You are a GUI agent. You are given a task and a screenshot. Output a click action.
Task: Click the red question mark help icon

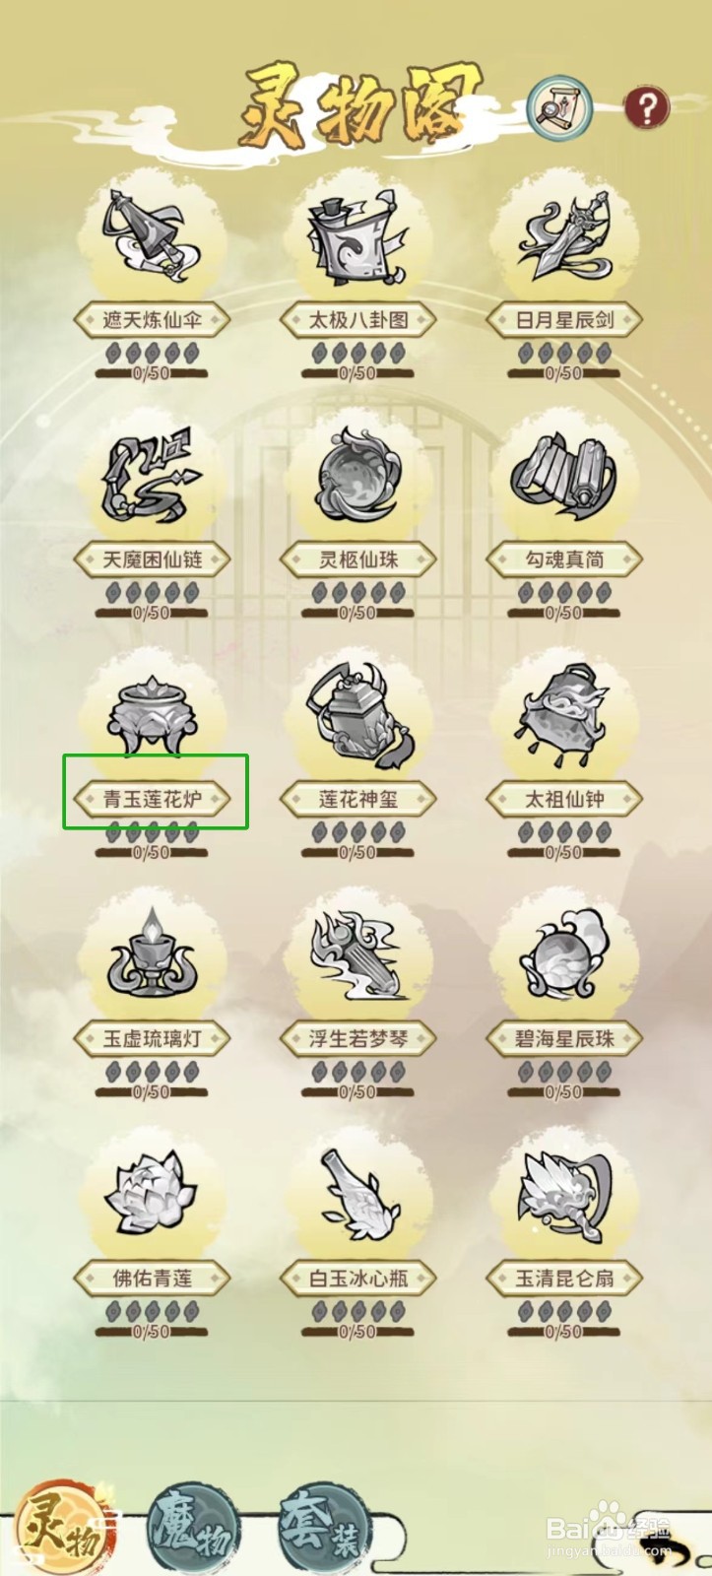pos(647,107)
